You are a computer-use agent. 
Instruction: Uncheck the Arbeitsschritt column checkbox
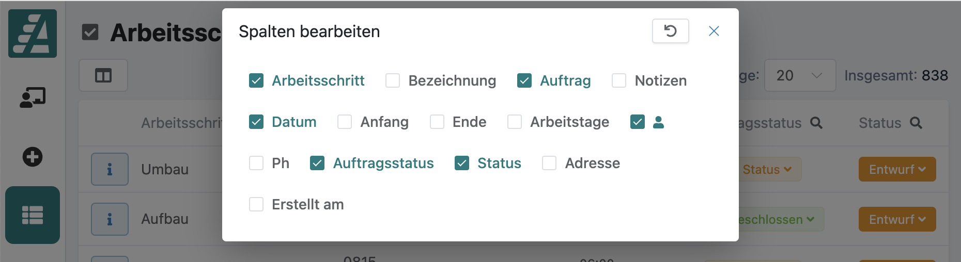pos(256,80)
